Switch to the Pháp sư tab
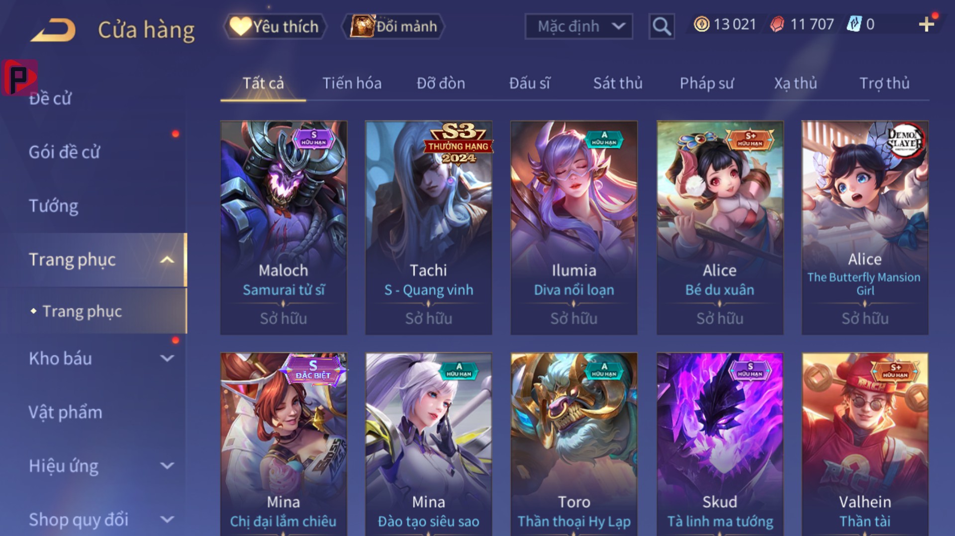The image size is (955, 536). coord(707,83)
